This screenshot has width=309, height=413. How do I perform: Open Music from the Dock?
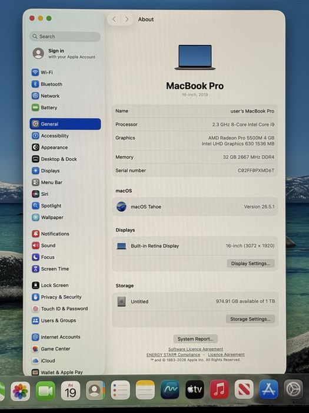point(220,389)
